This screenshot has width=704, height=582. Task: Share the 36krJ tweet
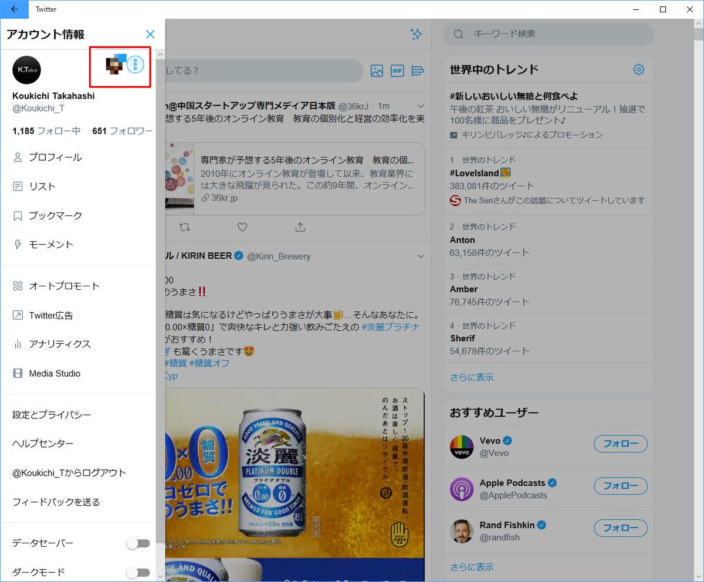pos(300,226)
